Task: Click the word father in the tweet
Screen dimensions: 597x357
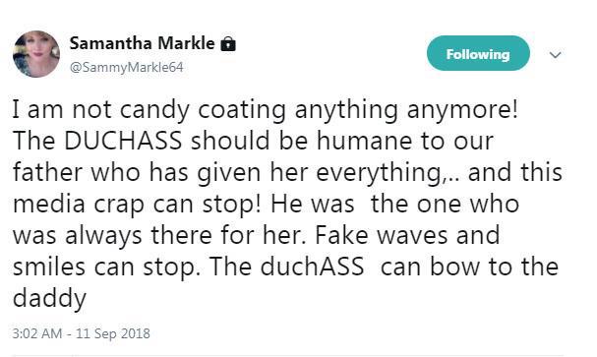Action: (48, 172)
